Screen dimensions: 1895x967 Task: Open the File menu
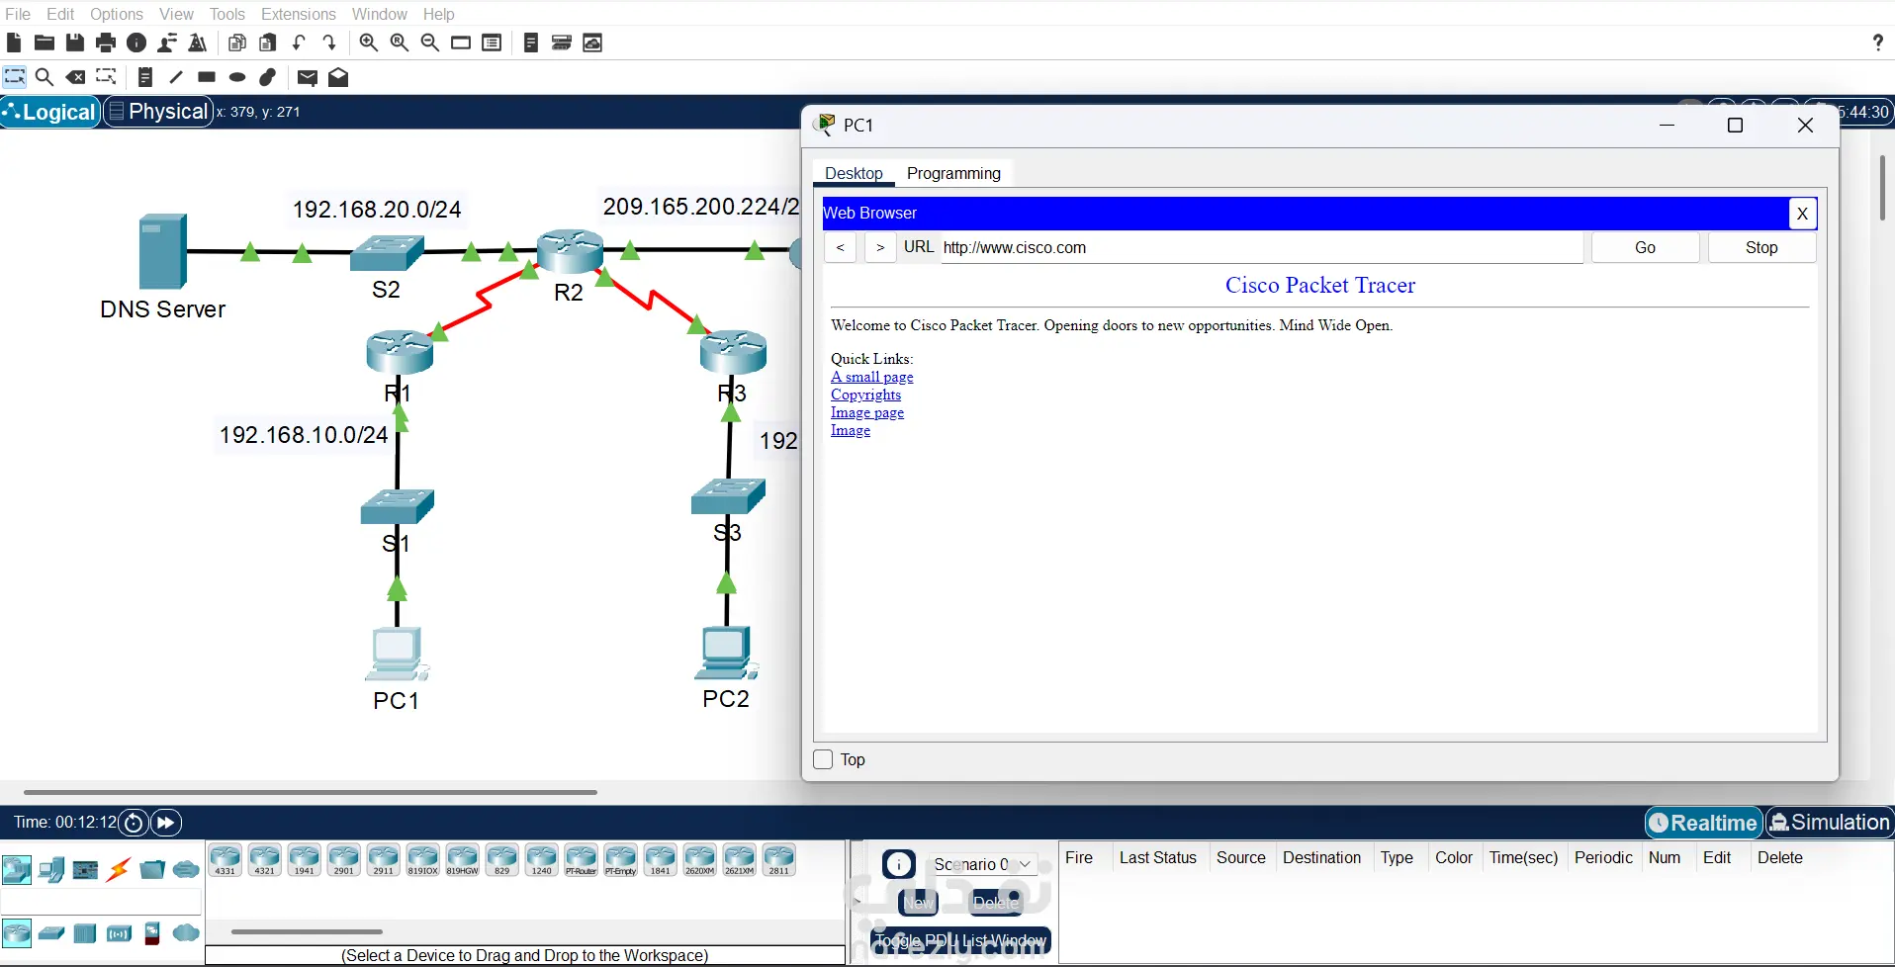[18, 14]
